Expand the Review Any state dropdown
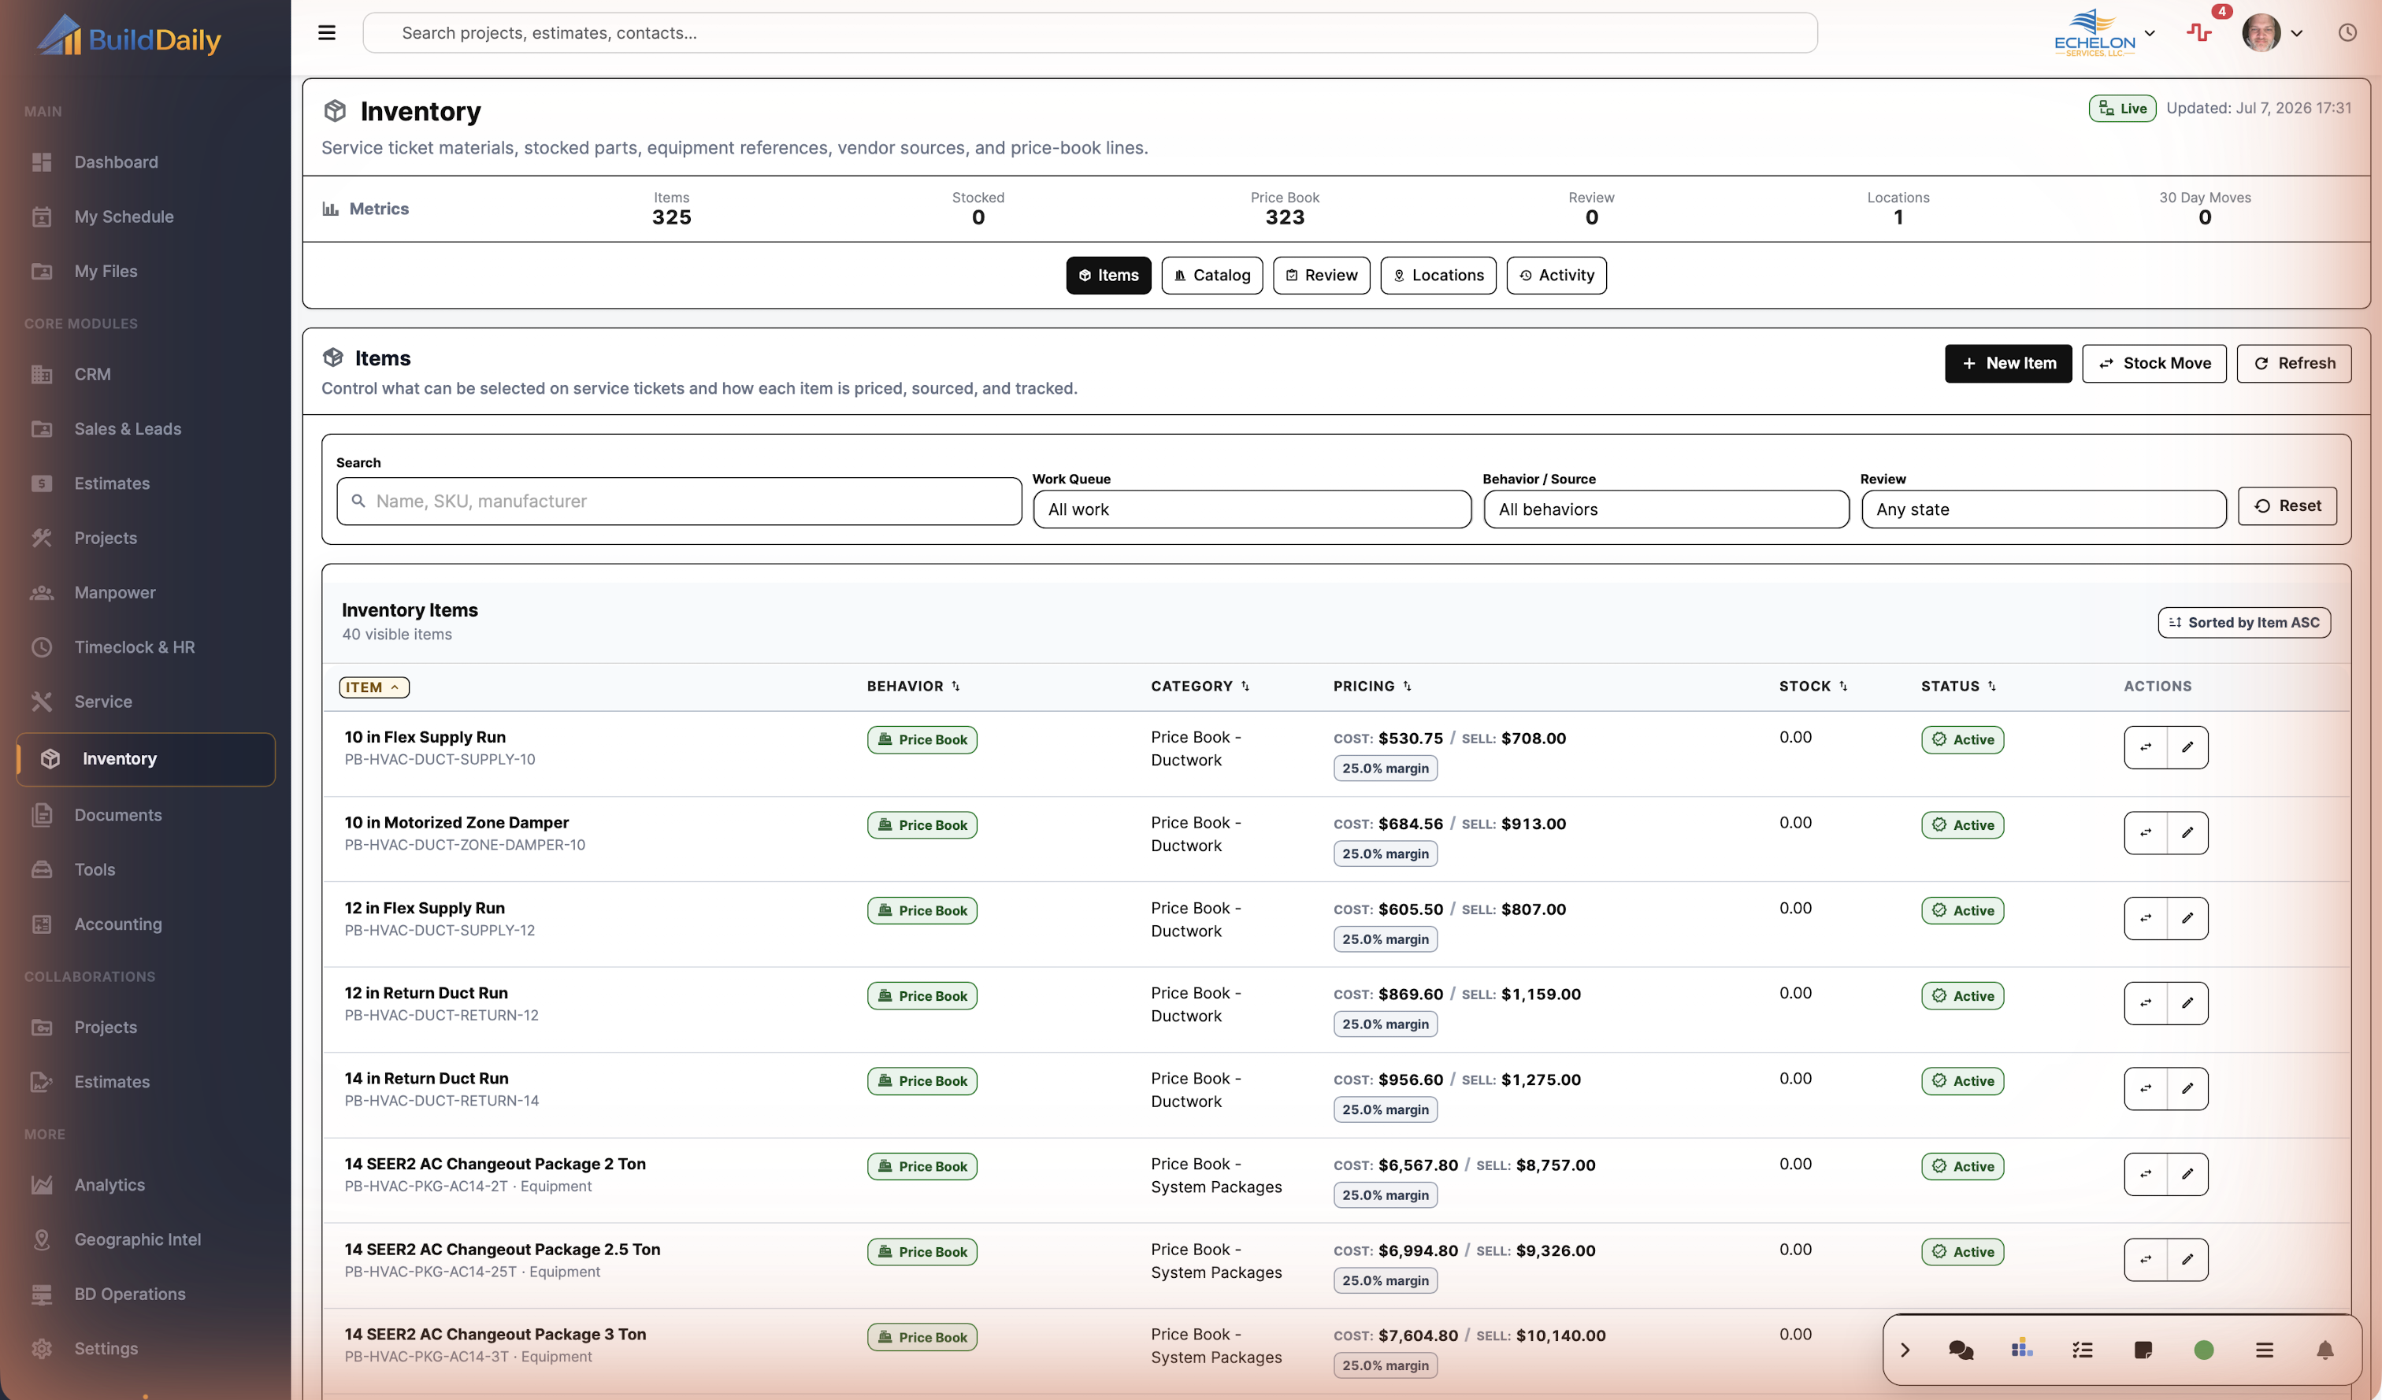Viewport: 2382px width, 1400px height. pyautogui.click(x=2043, y=509)
